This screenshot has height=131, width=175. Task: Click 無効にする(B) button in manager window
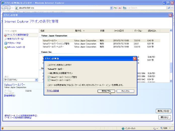point(163,111)
